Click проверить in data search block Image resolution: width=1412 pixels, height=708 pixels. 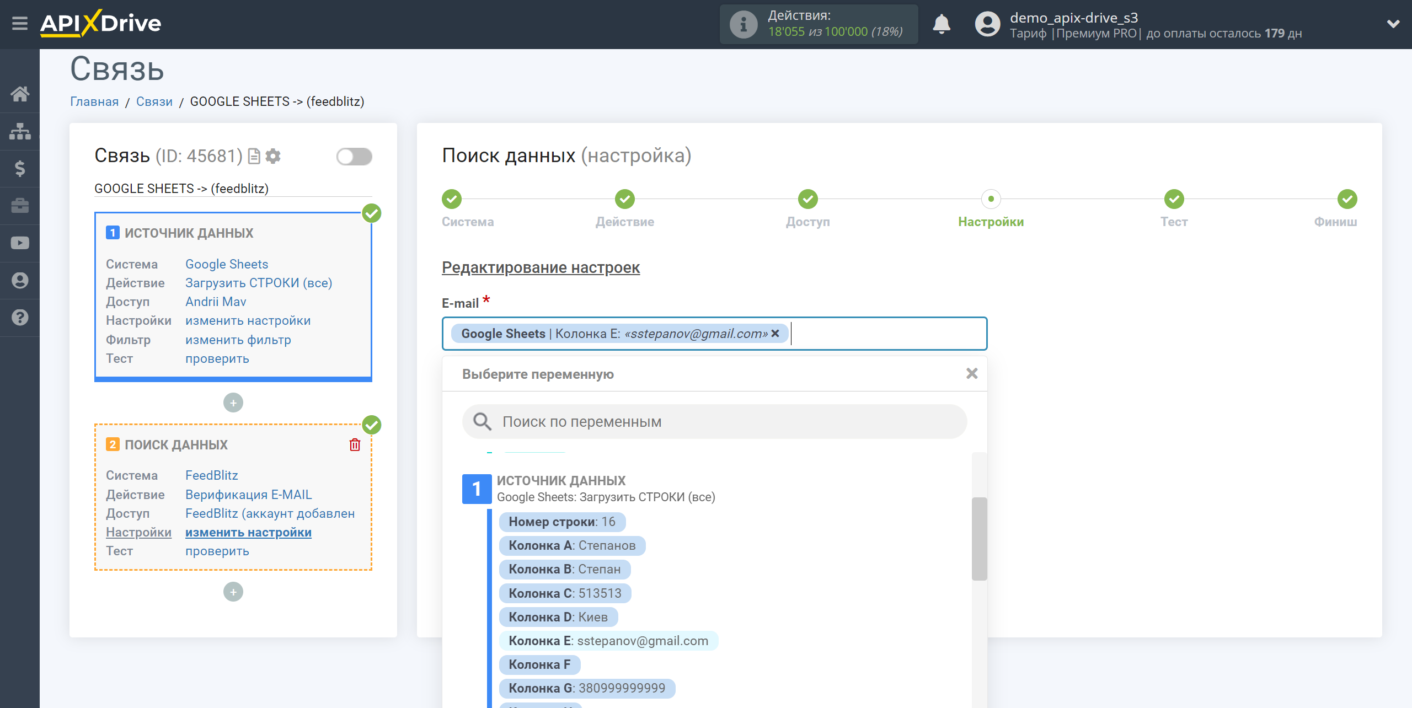point(217,551)
